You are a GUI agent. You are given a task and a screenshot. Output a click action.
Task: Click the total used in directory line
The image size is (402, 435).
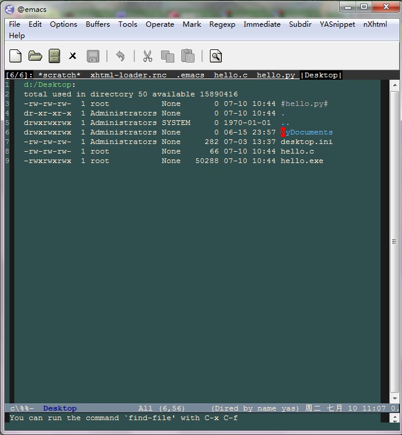point(131,94)
